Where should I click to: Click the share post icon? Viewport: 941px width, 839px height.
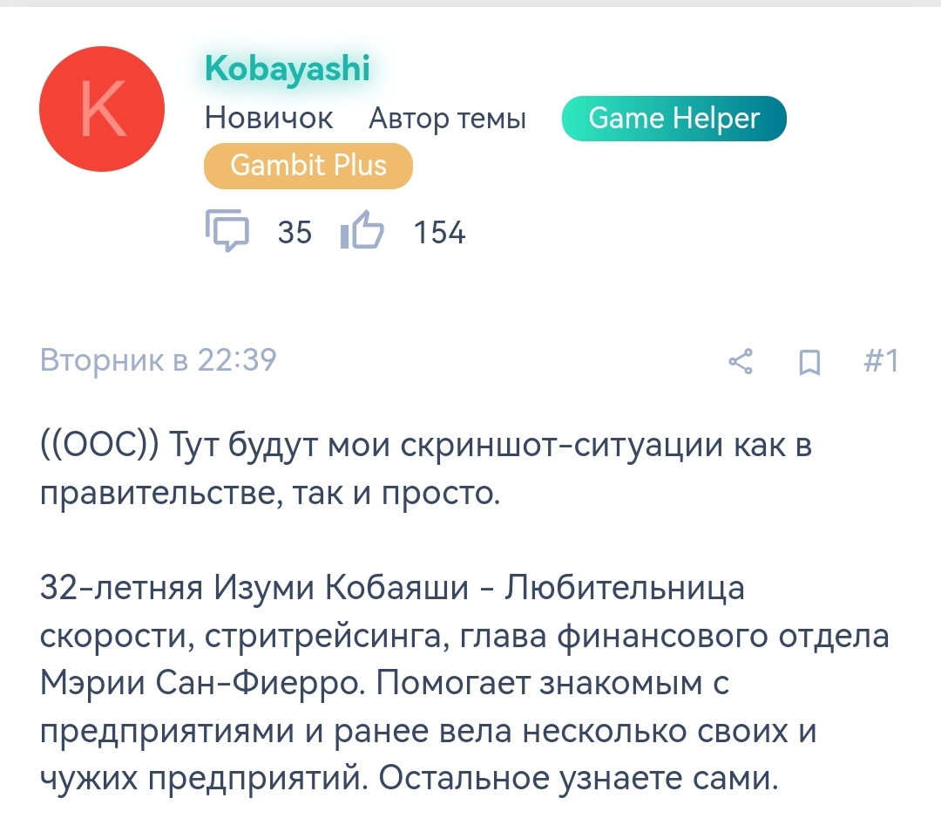(741, 361)
